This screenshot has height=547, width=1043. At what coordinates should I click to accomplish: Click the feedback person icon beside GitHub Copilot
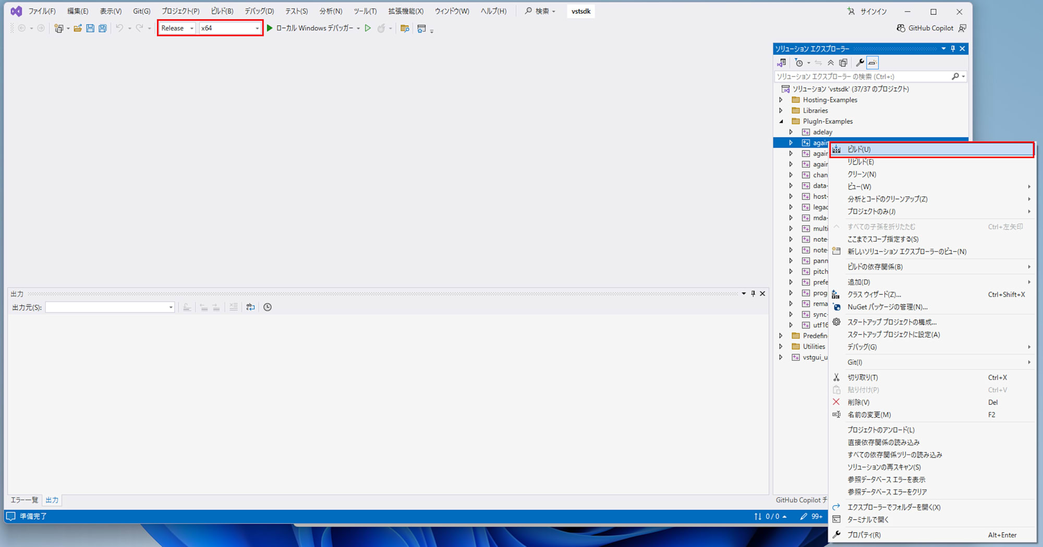tap(963, 28)
